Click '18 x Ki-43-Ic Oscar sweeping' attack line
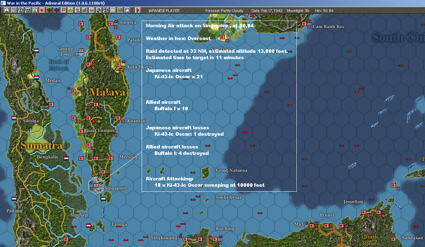The height and width of the screenshot is (247, 425). (210, 185)
